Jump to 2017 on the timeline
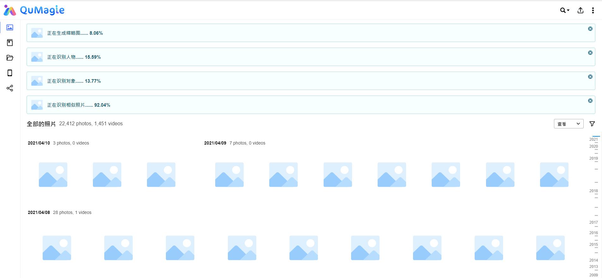Screen dimensions: 602x278 click(x=593, y=222)
